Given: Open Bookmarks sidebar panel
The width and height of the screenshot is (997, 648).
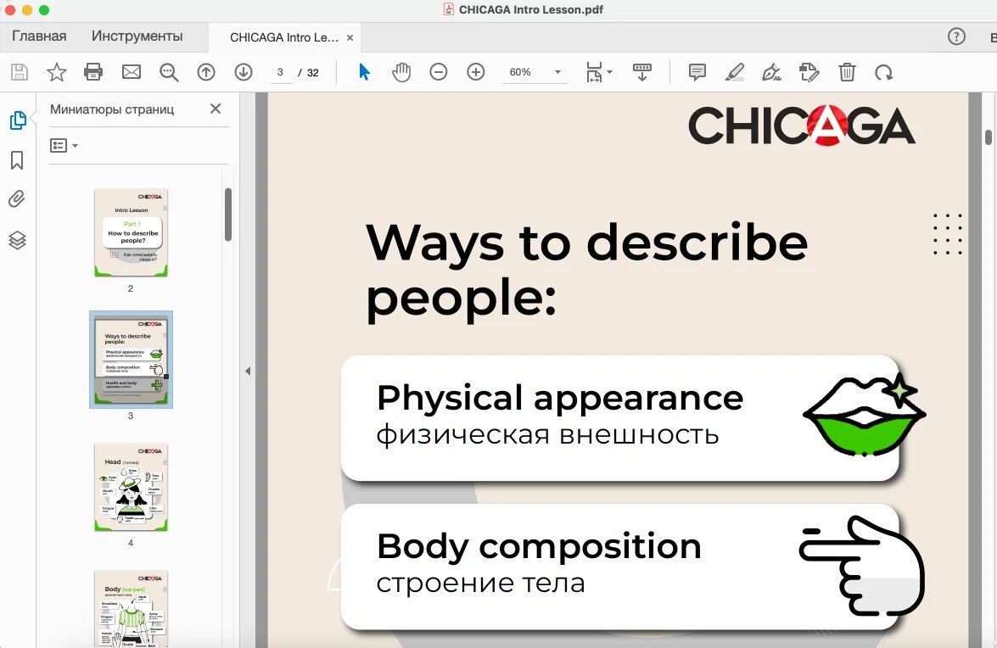Looking at the screenshot, I should pos(17,160).
